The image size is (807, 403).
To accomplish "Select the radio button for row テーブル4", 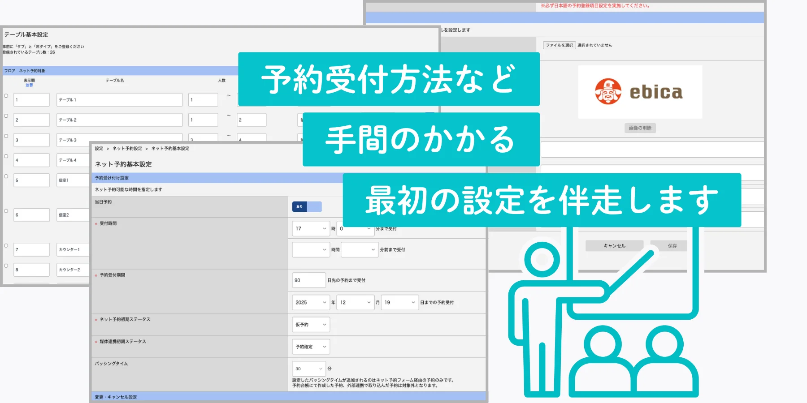I will coord(6,156).
